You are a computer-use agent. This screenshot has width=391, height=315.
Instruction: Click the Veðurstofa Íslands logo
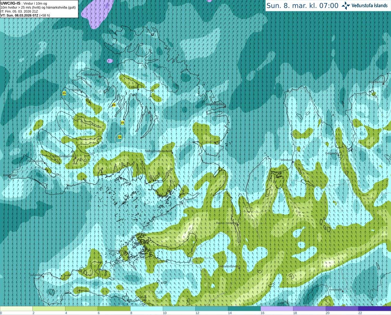pos(365,6)
